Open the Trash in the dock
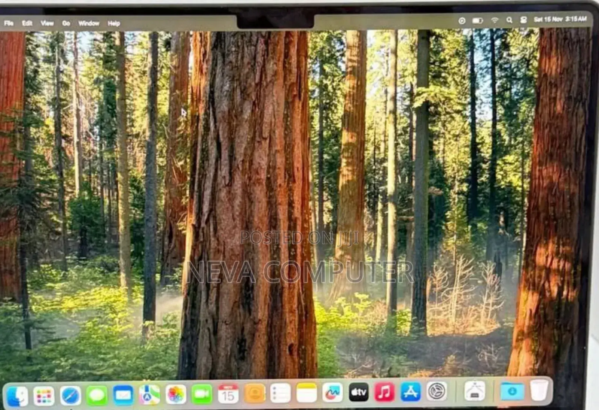 click(x=539, y=391)
